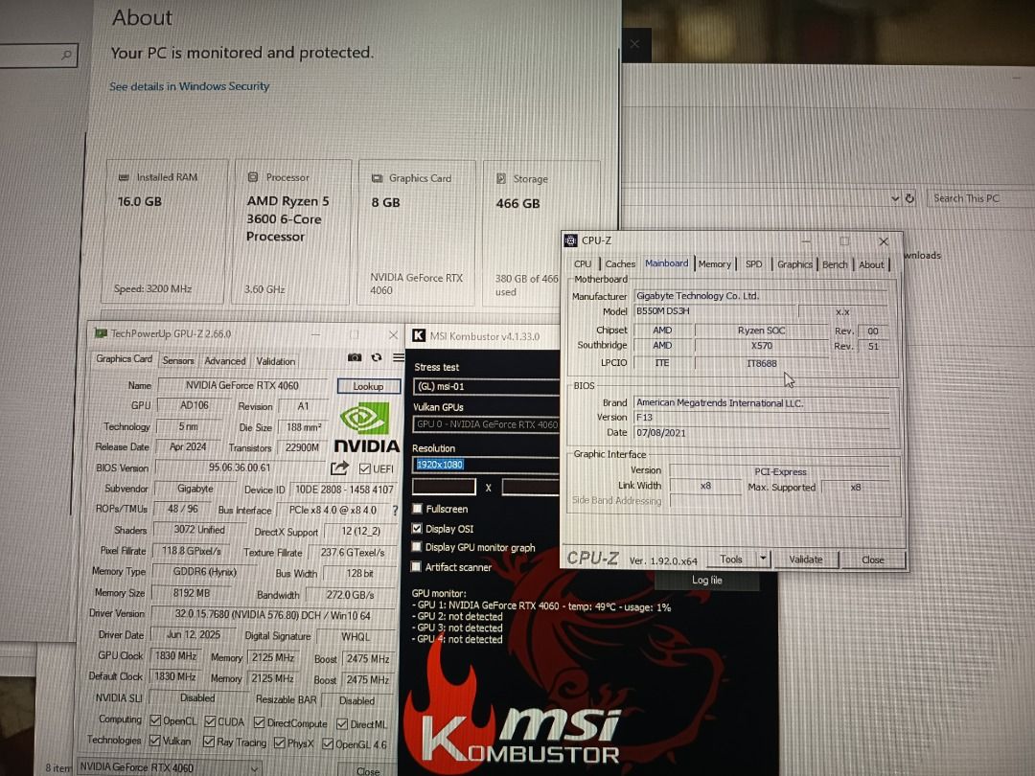Image resolution: width=1035 pixels, height=776 pixels.
Task: Open CPU-Z Tools dropdown arrow
Action: [763, 559]
